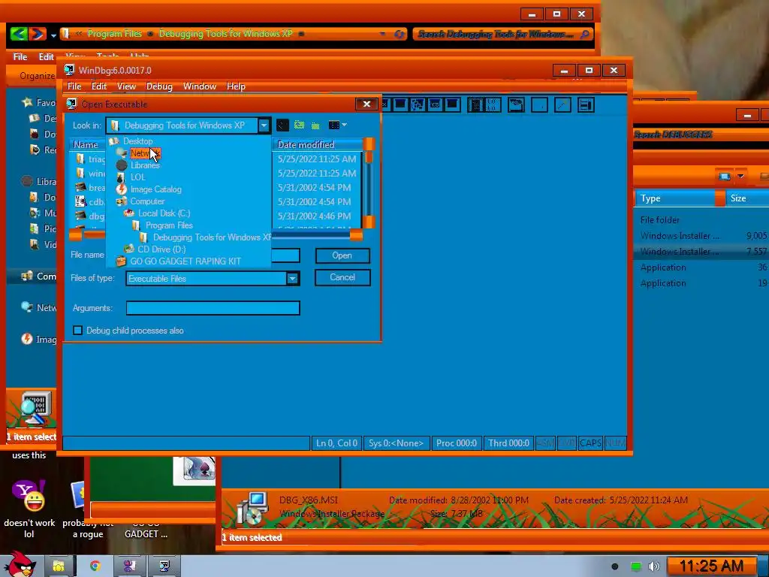Click "Thrd 000:0" status bar entry
This screenshot has height=577, width=769.
click(x=508, y=443)
